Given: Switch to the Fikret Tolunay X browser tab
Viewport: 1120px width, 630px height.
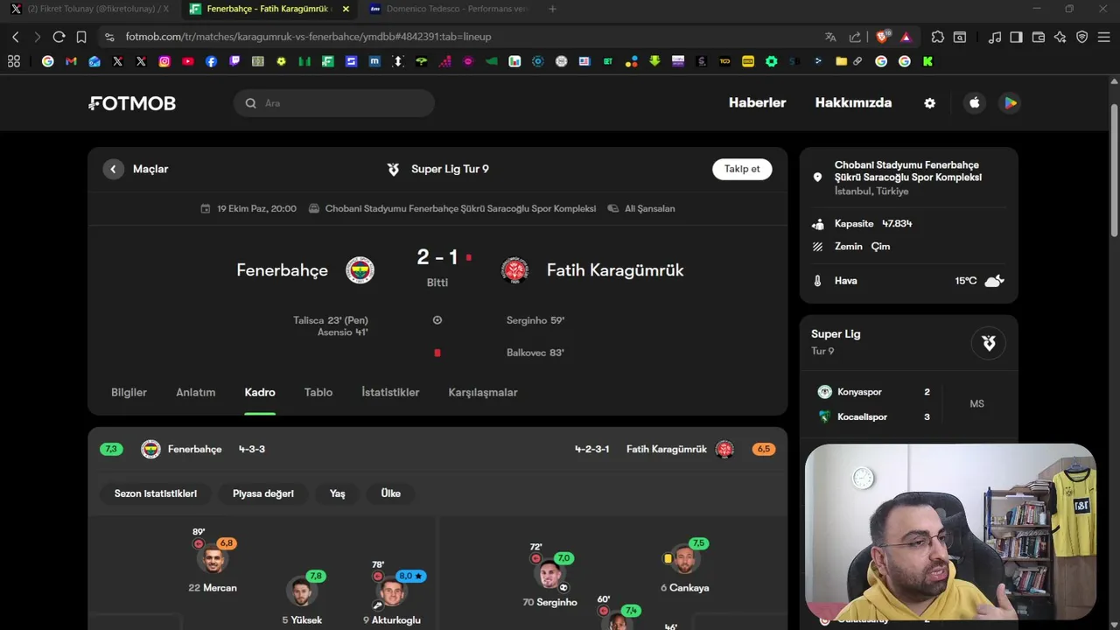Looking at the screenshot, I should [x=90, y=9].
